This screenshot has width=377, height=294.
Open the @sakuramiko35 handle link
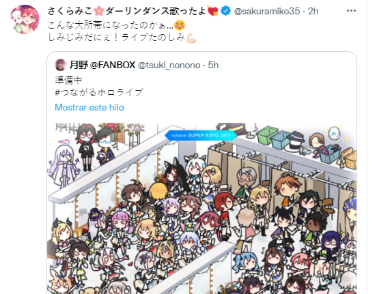click(x=267, y=11)
